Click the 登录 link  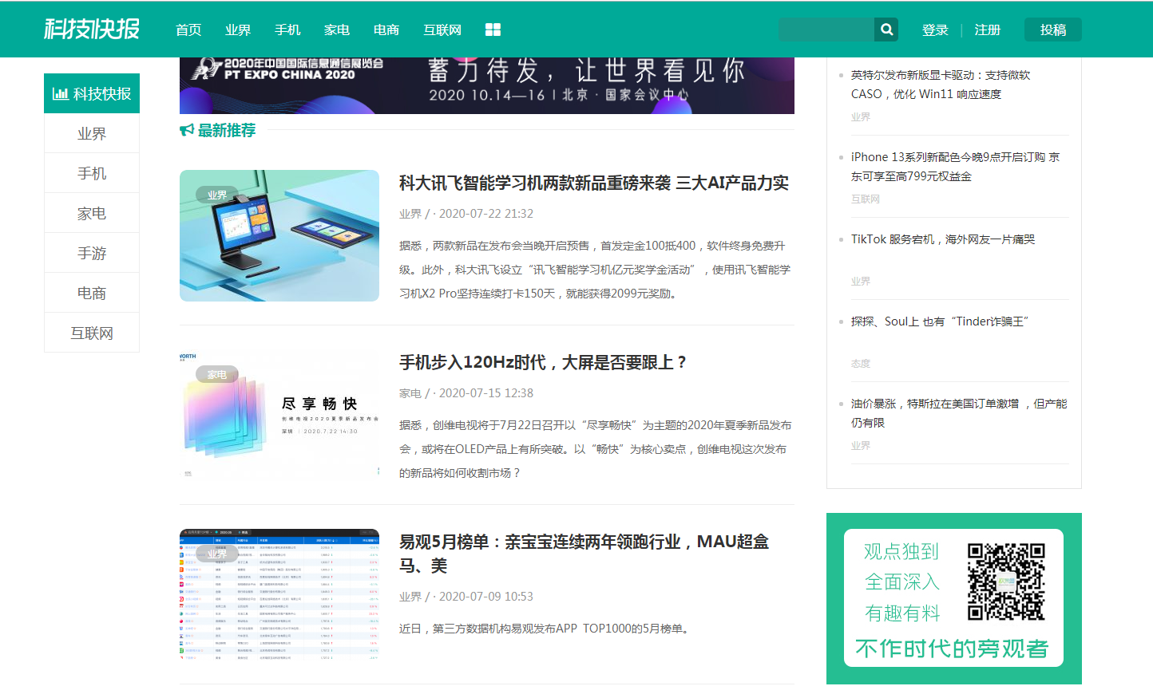coord(935,30)
